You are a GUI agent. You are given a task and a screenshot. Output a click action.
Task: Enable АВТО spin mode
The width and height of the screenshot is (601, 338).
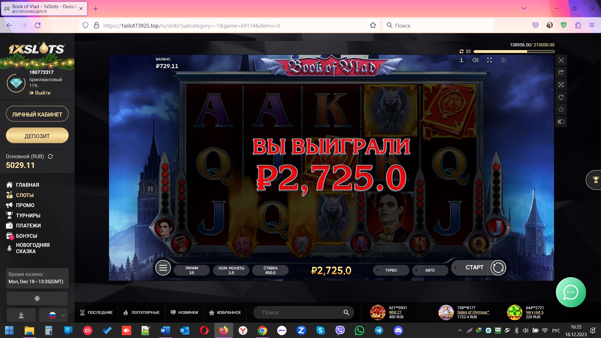pyautogui.click(x=430, y=270)
